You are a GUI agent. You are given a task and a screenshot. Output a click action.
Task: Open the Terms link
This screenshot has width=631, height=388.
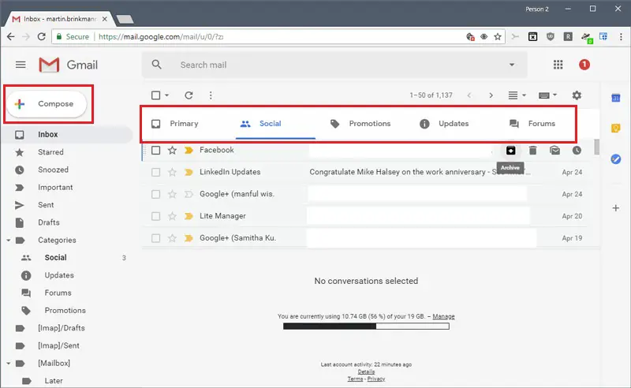coord(355,379)
